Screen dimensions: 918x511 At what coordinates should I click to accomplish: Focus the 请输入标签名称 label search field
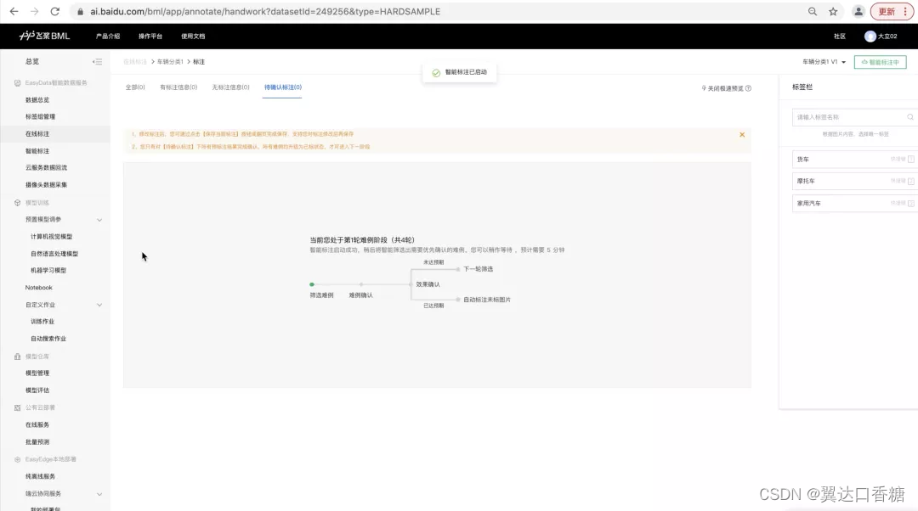[x=853, y=117]
